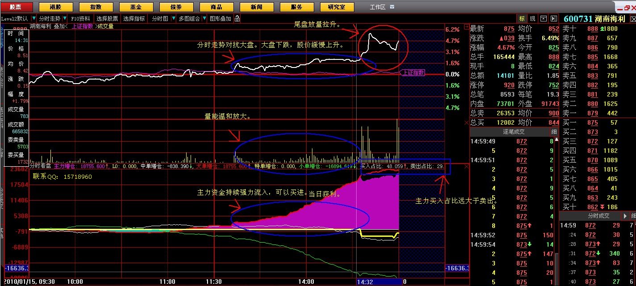This screenshot has width=636, height=286.
Task: Click the 600731 湖南海利 stock title
Action: tap(595, 19)
